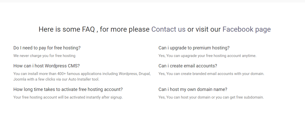The height and width of the screenshot is (114, 305).
Task: Click the 'upagrade your free hosting account' answer
Action: pos(207,56)
